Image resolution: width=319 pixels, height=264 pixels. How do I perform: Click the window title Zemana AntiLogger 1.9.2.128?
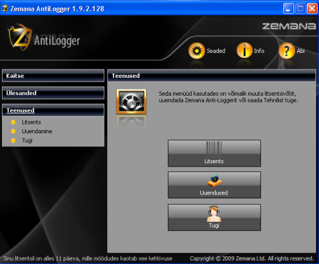57,9
